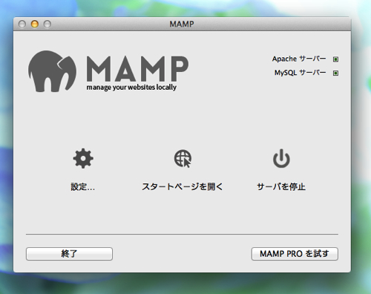Select the 設定... label
Viewport: 371px width, 294px height.
click(83, 186)
